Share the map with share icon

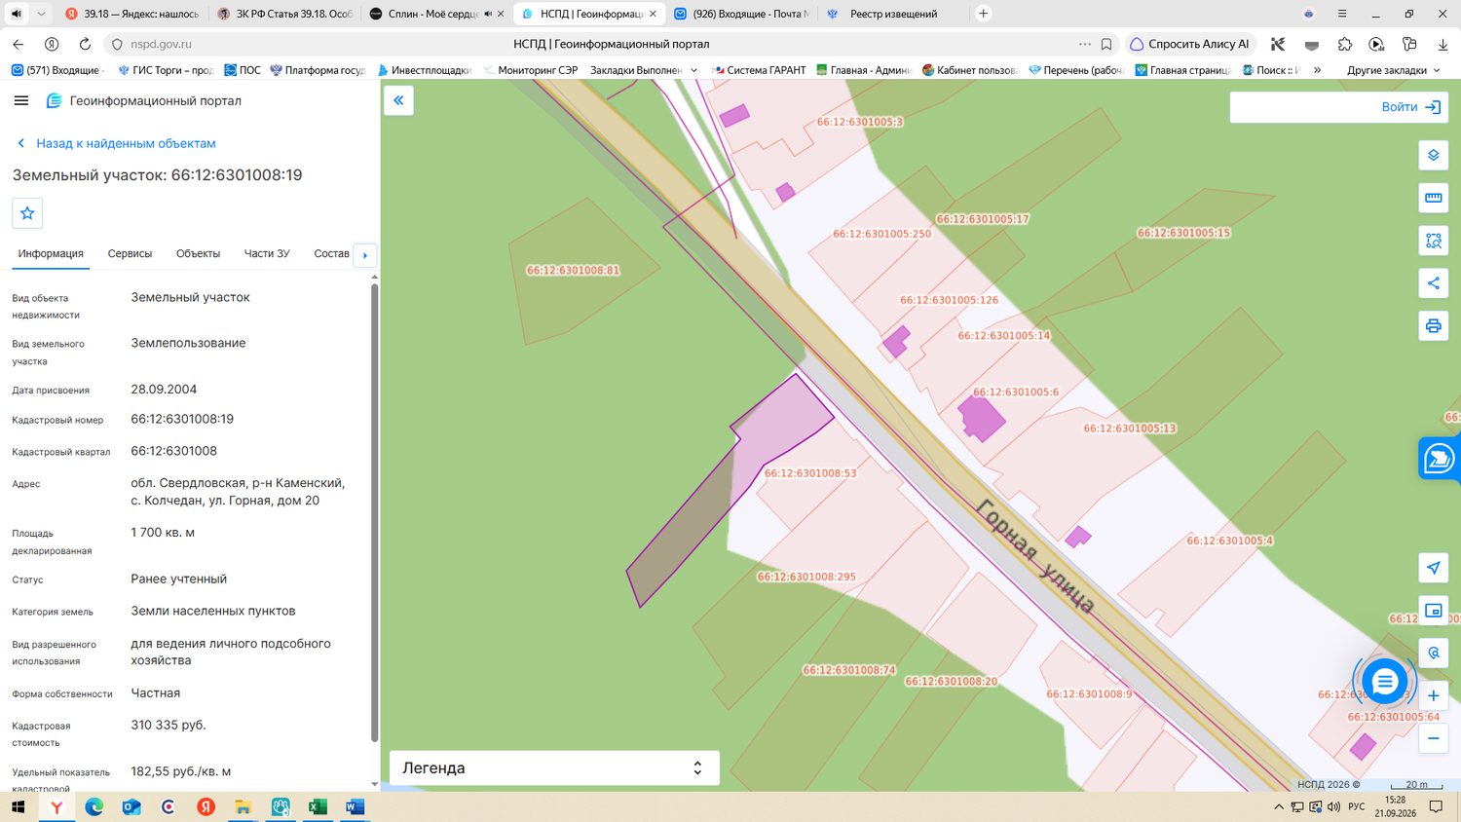point(1433,283)
